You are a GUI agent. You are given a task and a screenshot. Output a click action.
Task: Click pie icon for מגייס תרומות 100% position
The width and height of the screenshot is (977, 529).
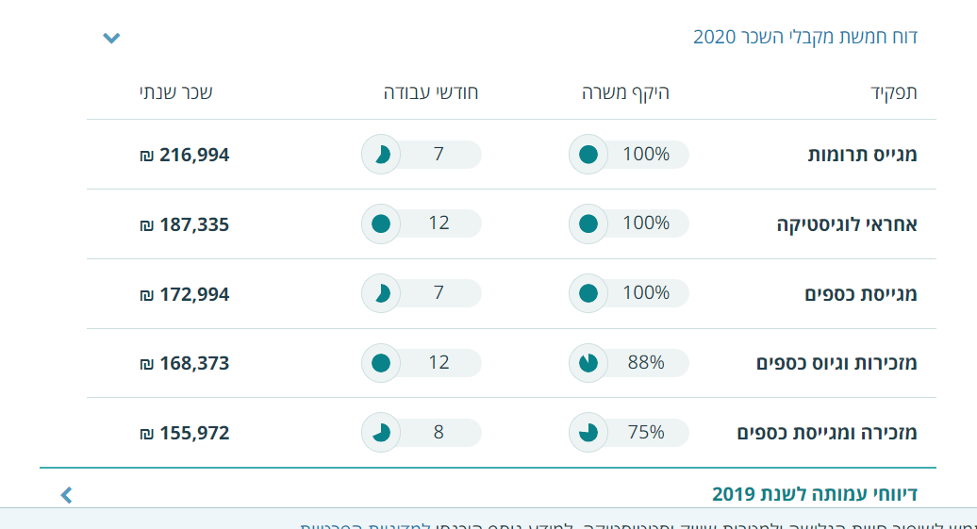(588, 155)
